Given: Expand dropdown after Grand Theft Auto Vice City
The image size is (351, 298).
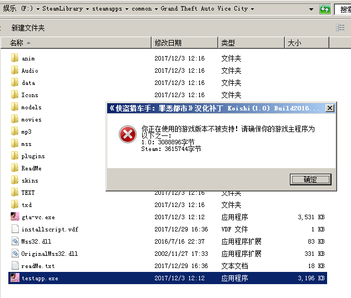Looking at the screenshot, I should point(252,9).
